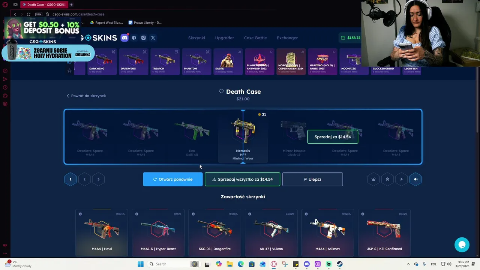Open Microsoft Edge from the taskbar
Screen dimensions: 480x270
[241, 264]
